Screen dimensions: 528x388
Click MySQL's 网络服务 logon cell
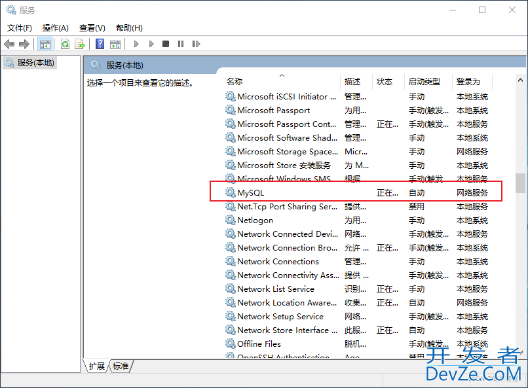472,192
